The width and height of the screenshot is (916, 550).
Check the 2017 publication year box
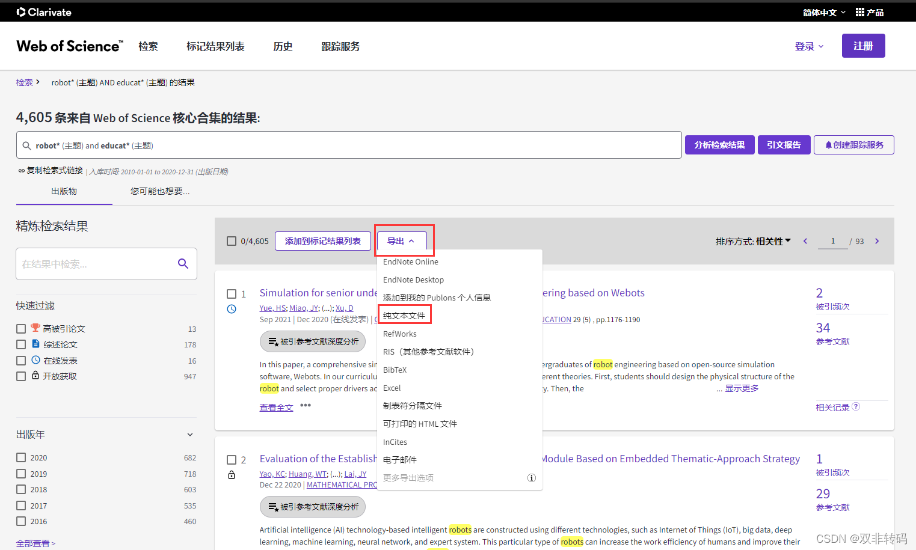(x=21, y=506)
